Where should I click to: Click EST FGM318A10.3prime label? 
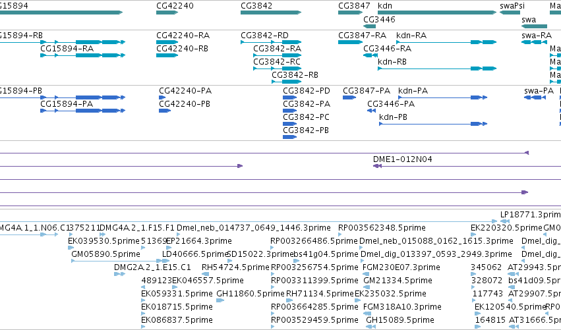402,307
